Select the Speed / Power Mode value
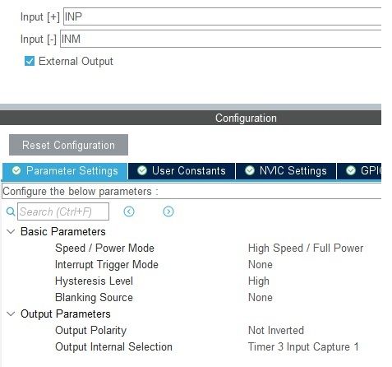Viewport: 392px width, 367px height. coord(306,249)
